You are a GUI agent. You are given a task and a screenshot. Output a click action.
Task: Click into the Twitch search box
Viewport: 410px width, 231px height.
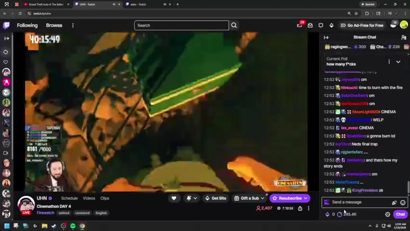click(182, 25)
